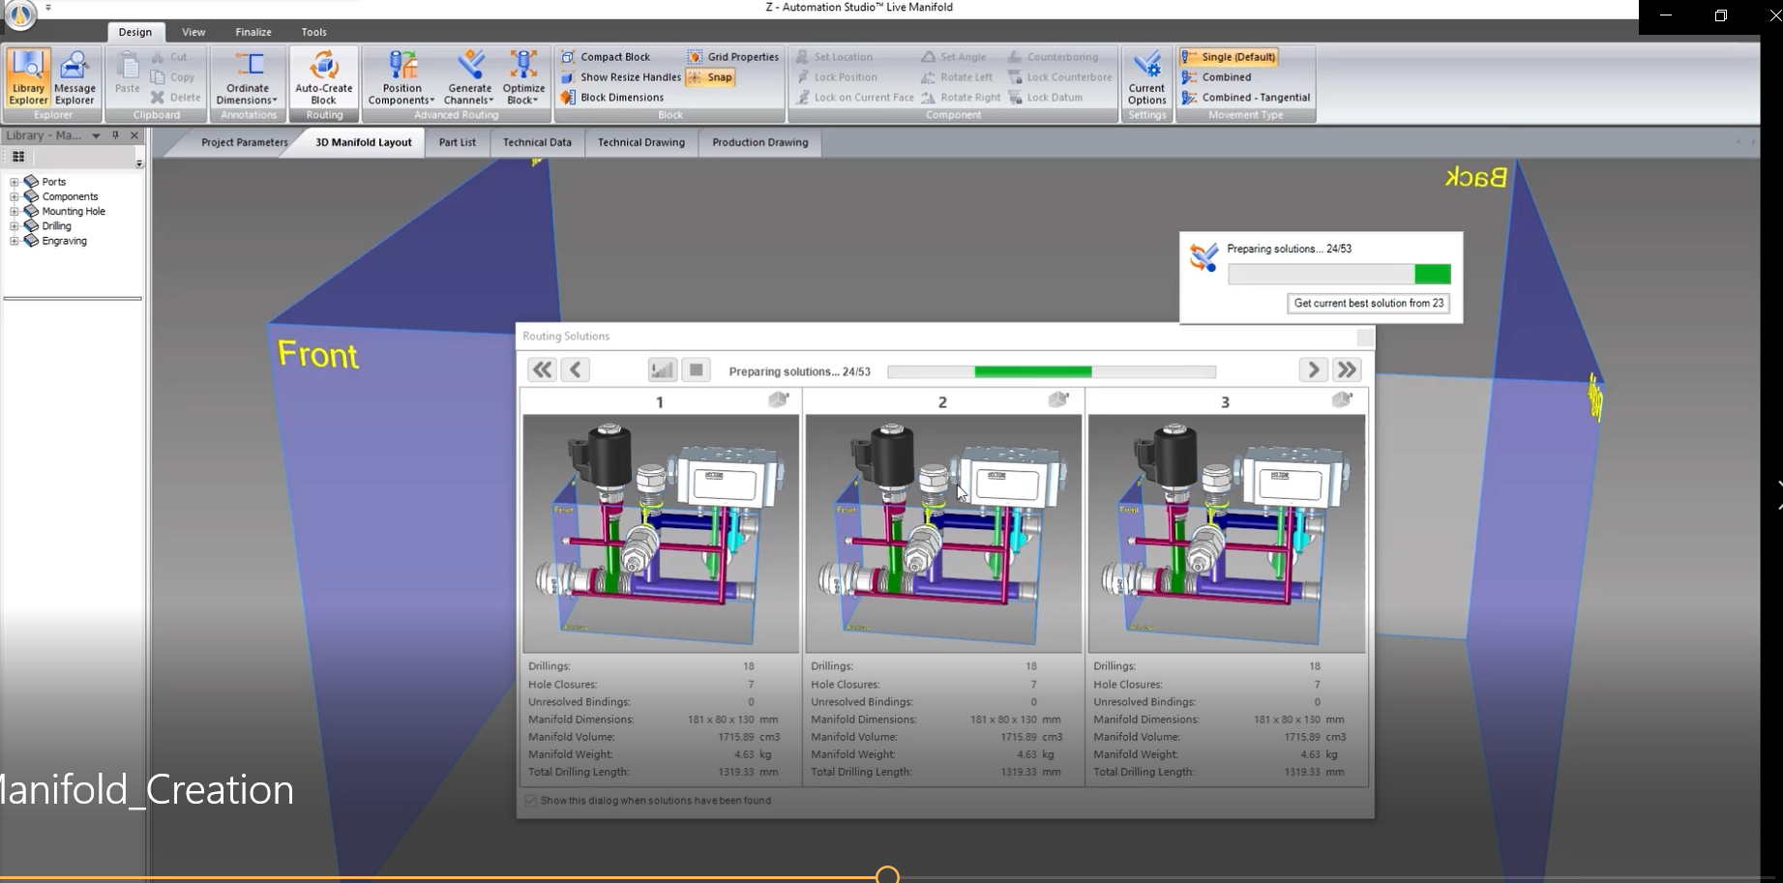
Task: Switch to the Finalize ribbon tab
Action: pyautogui.click(x=253, y=32)
